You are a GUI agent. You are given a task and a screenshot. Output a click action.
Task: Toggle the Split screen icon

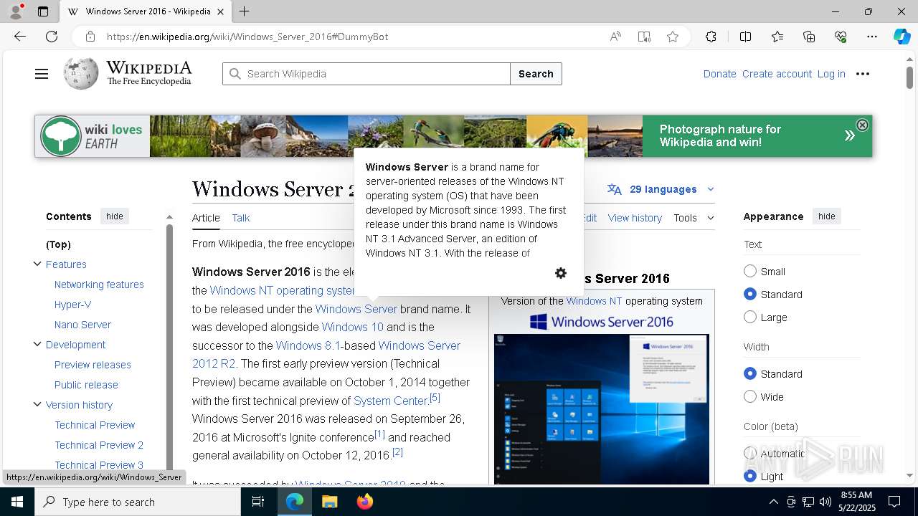click(x=745, y=37)
